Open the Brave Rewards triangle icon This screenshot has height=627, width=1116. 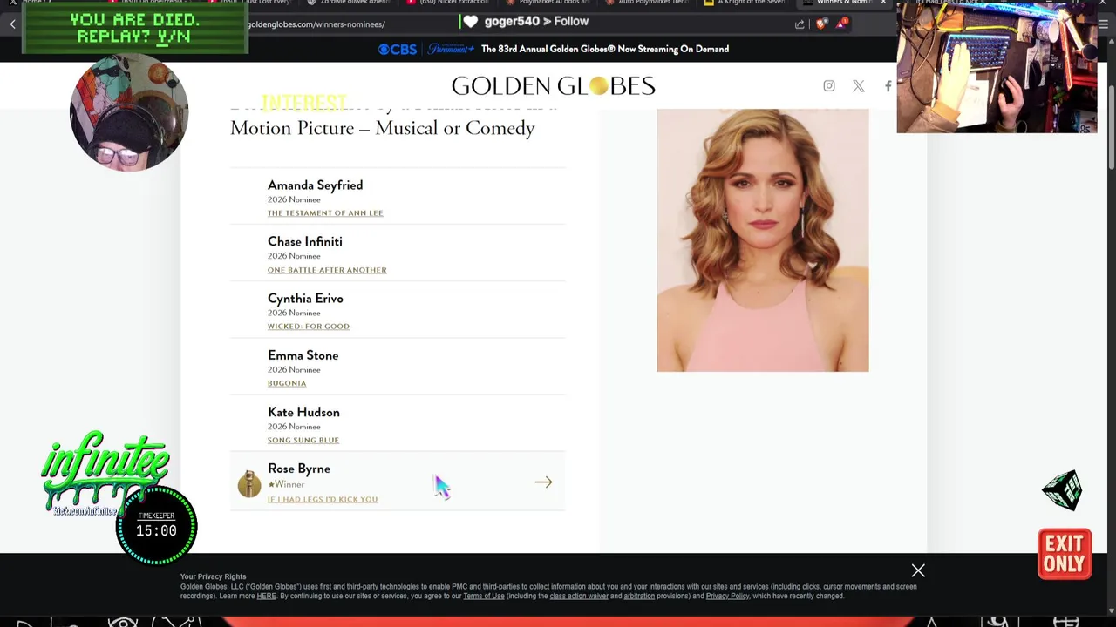point(841,24)
